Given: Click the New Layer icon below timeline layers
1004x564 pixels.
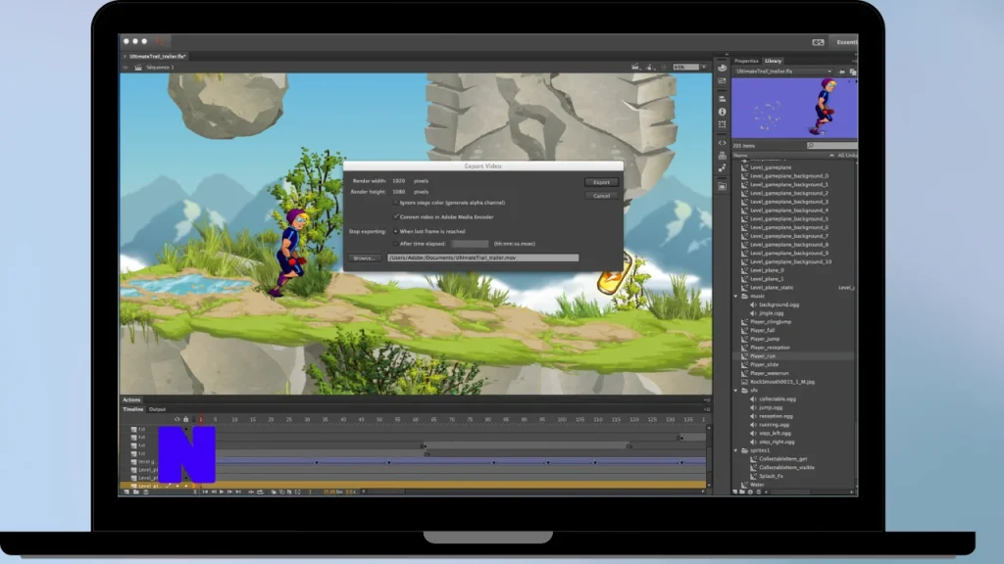Looking at the screenshot, I should click(126, 492).
